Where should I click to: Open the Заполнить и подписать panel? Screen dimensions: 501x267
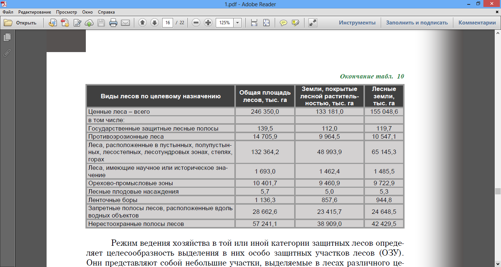(417, 23)
